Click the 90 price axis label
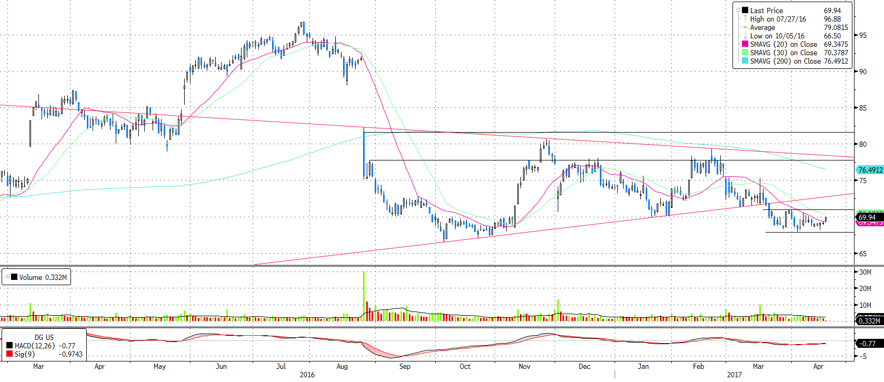884x382 pixels. [x=863, y=72]
